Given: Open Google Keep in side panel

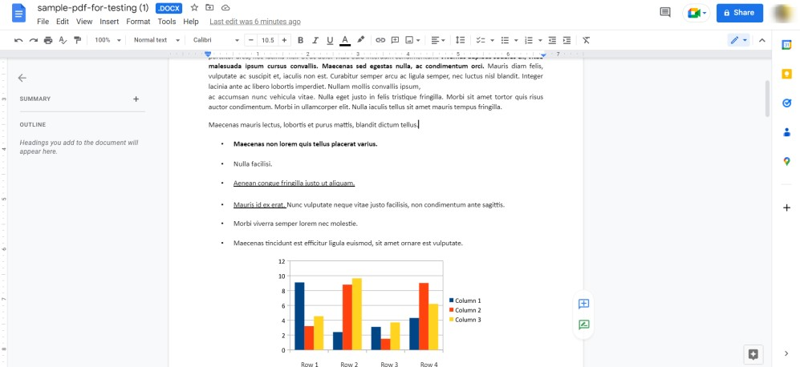Looking at the screenshot, I should (x=786, y=74).
